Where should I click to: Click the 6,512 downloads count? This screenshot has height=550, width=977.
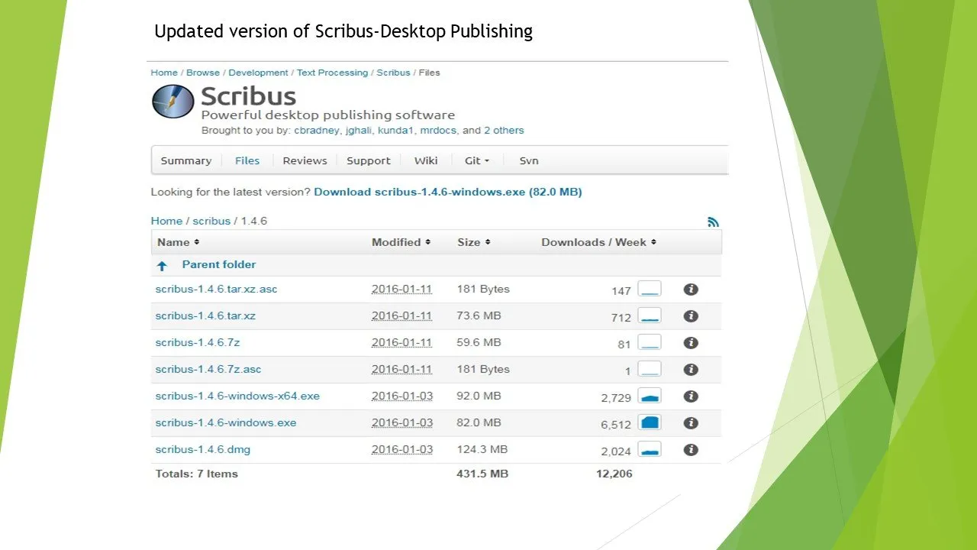click(x=616, y=425)
